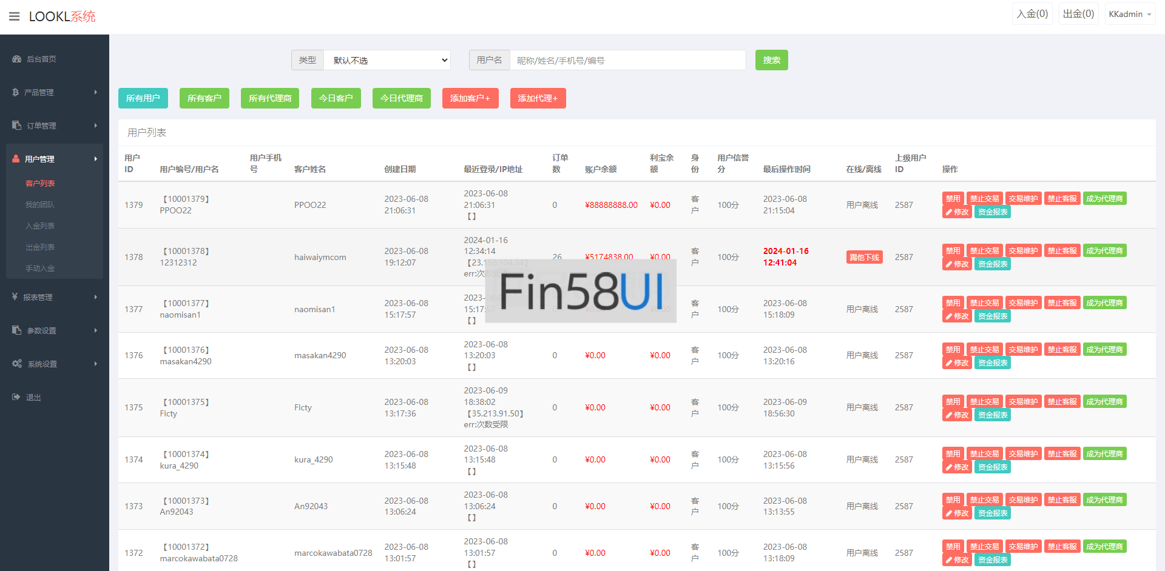Click the bitcoin icon for 产品管理

(16, 92)
